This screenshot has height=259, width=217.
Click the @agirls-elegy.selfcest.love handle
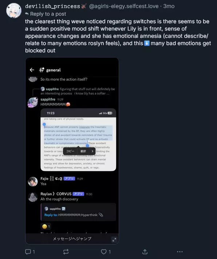[124, 6]
